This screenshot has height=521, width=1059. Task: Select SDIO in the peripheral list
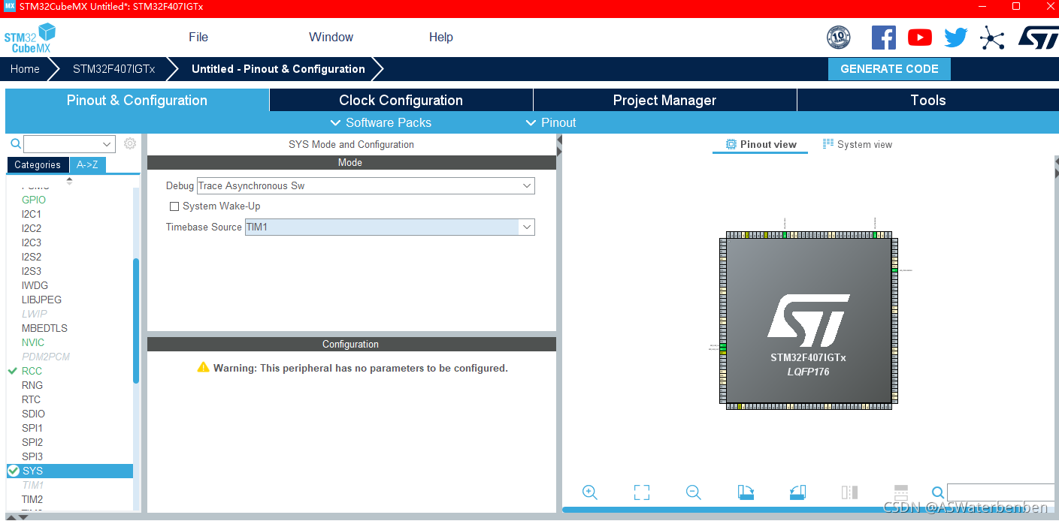click(33, 414)
